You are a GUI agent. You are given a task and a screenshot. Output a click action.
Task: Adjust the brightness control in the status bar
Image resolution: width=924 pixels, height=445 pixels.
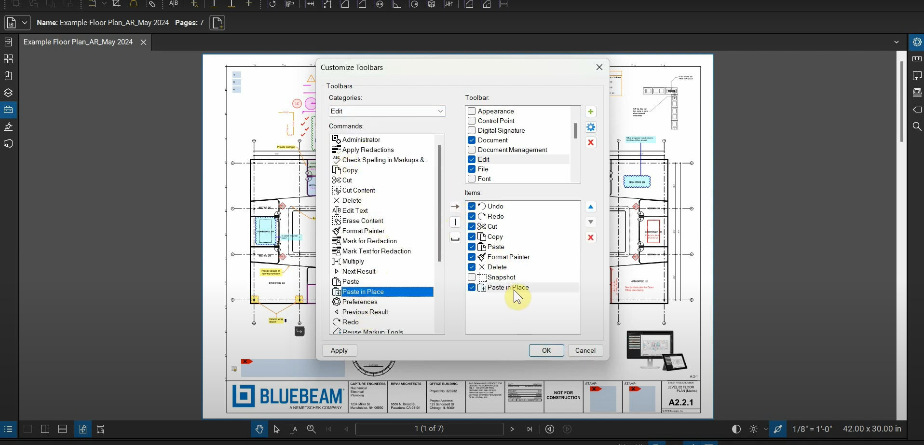(753, 429)
